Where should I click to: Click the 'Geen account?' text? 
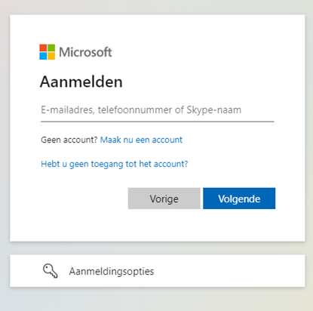click(69, 140)
